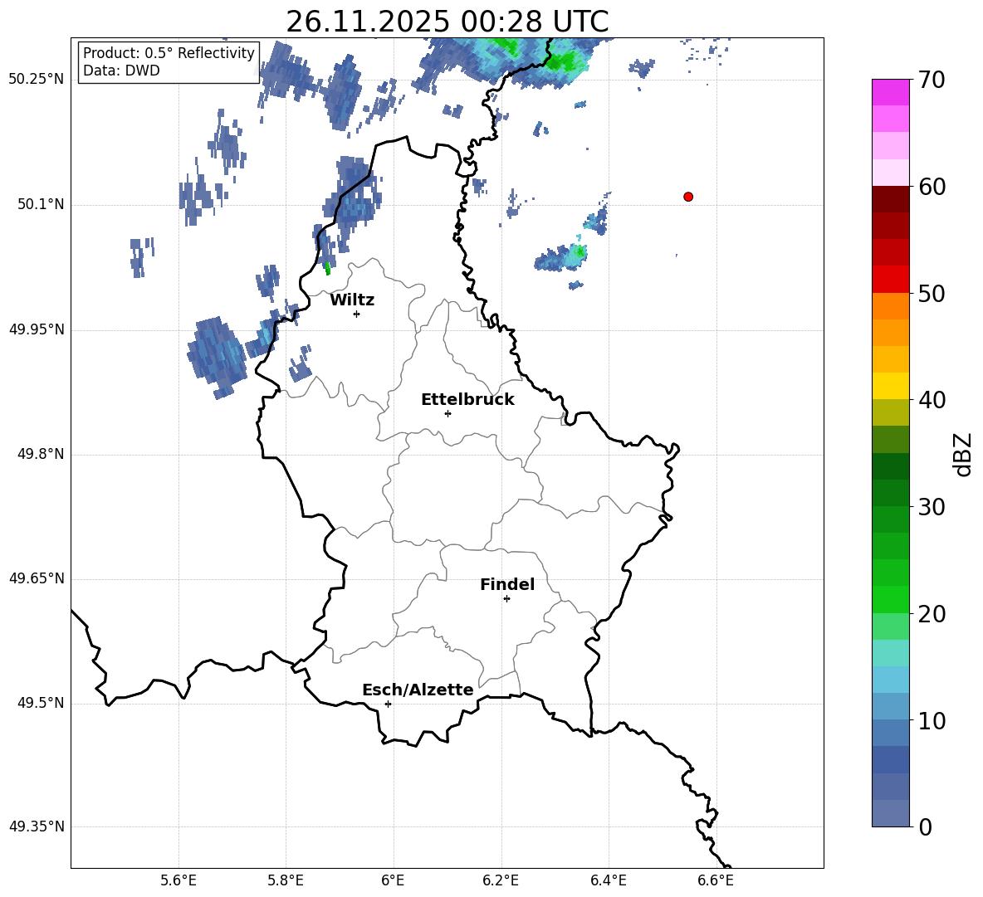Click the 49.95°N latitude label
983x897 pixels.
(37, 329)
